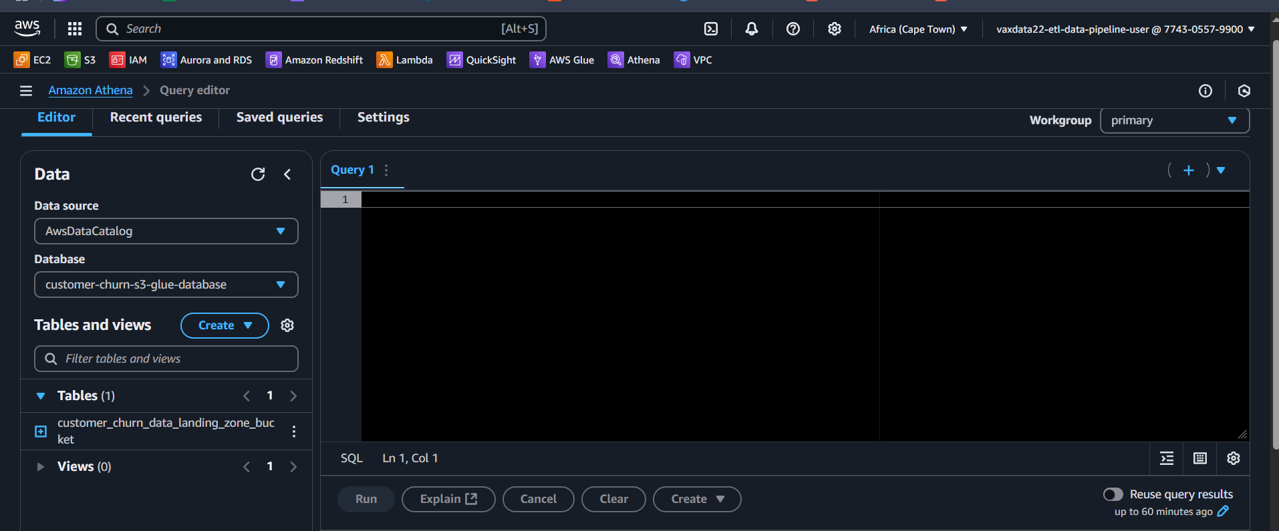Open the hamburger navigation menu
This screenshot has width=1279, height=531.
[x=26, y=91]
